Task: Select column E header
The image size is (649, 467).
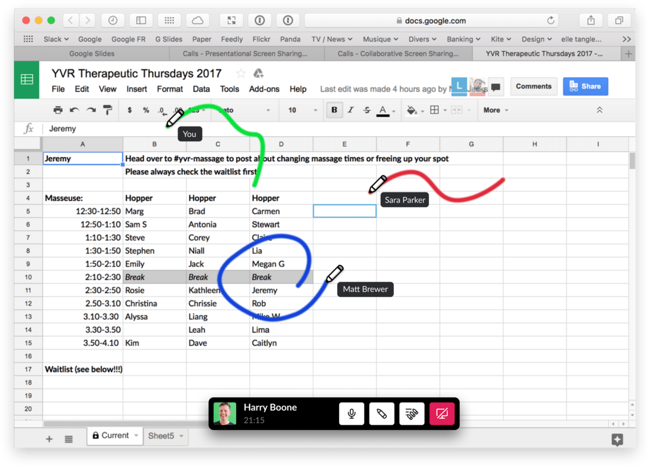Action: 345,144
